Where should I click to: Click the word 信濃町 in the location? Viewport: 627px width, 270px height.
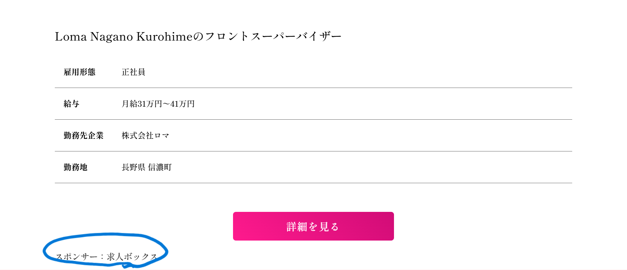click(x=160, y=167)
